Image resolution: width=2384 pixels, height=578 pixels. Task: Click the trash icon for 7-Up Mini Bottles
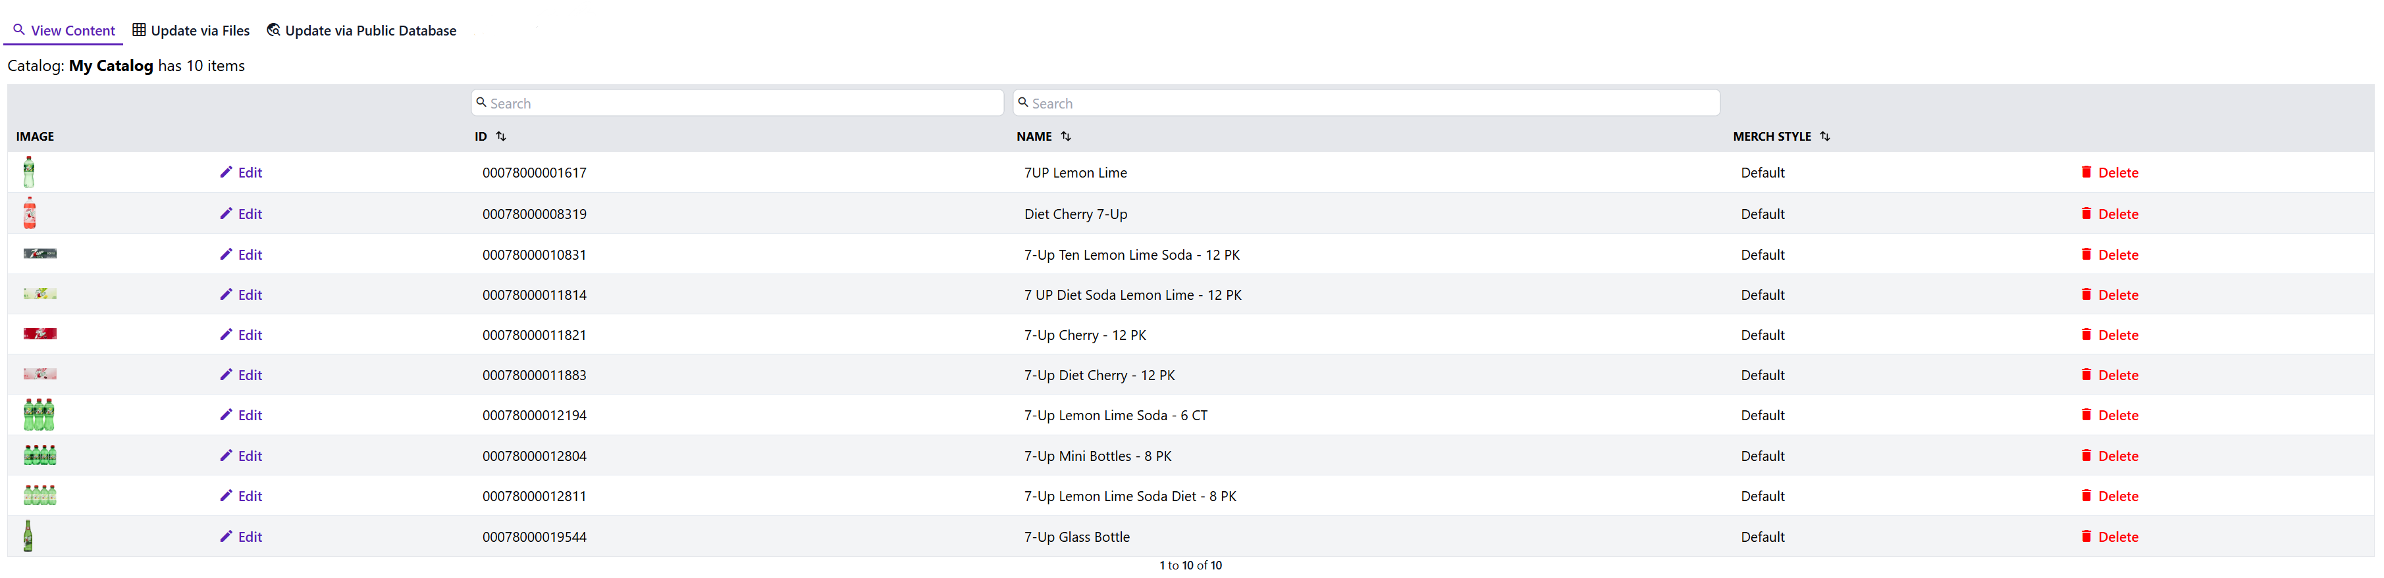[x=2086, y=456]
